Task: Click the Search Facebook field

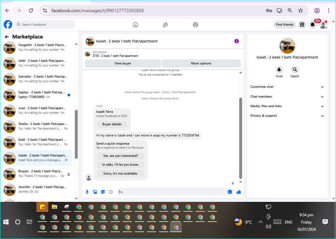Action: pos(45,24)
